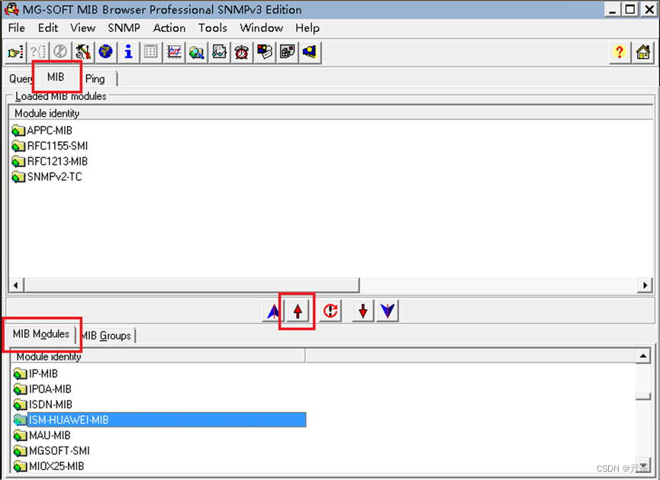This screenshot has width=660, height=480.
Task: Click the globe icon on the toolbar
Action: [105, 52]
